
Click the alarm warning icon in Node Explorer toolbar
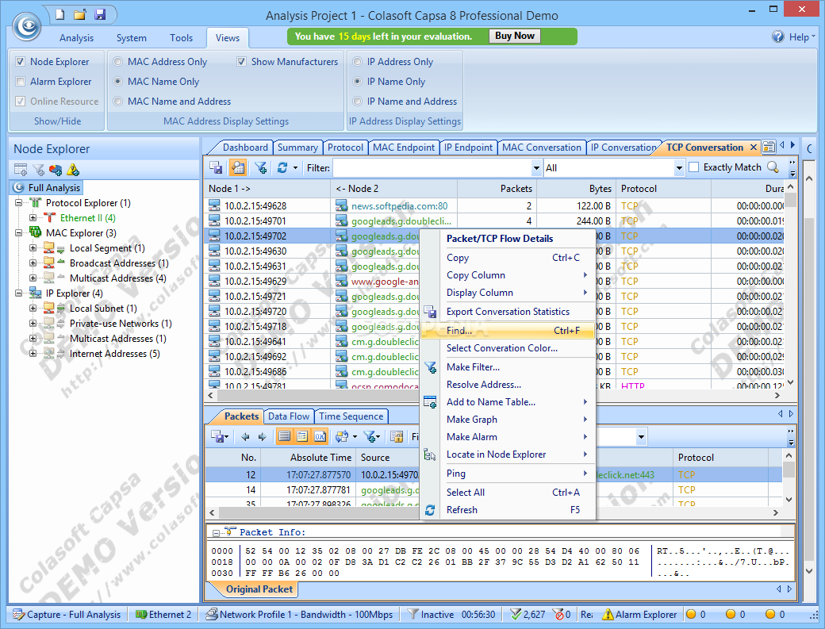[73, 170]
